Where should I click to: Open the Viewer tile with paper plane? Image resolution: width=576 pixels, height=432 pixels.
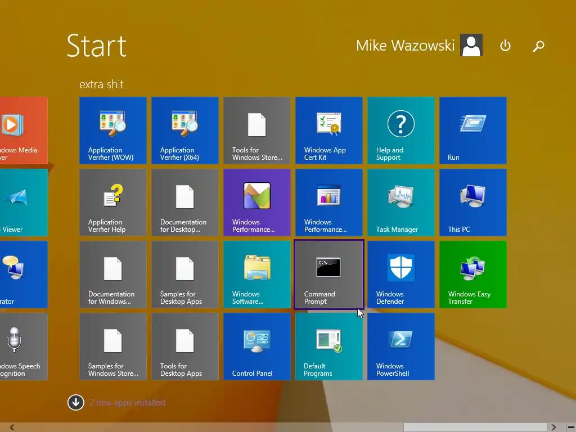coord(24,202)
